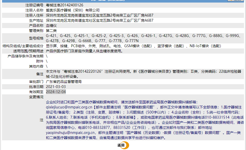Click the 备注 field label
The width and height of the screenshot is (246, 150).
pos(41,74)
